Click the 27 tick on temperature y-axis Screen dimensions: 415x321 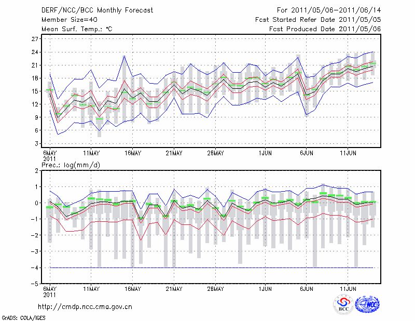35,39
